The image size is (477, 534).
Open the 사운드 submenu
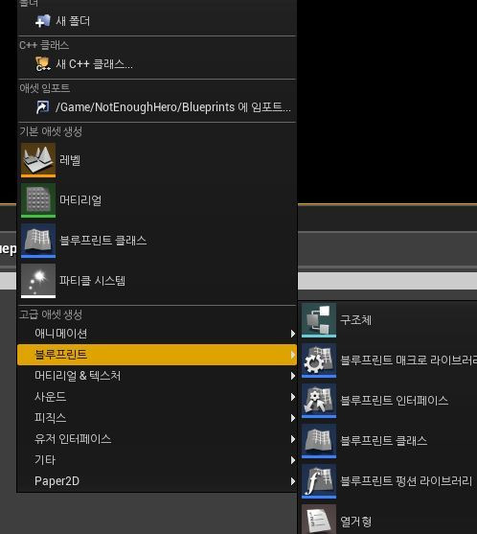[157, 397]
